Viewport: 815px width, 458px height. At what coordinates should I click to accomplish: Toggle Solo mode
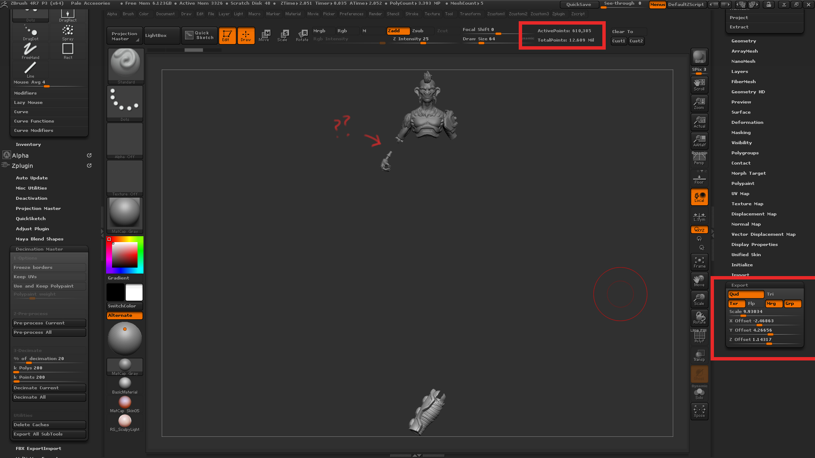(699, 394)
